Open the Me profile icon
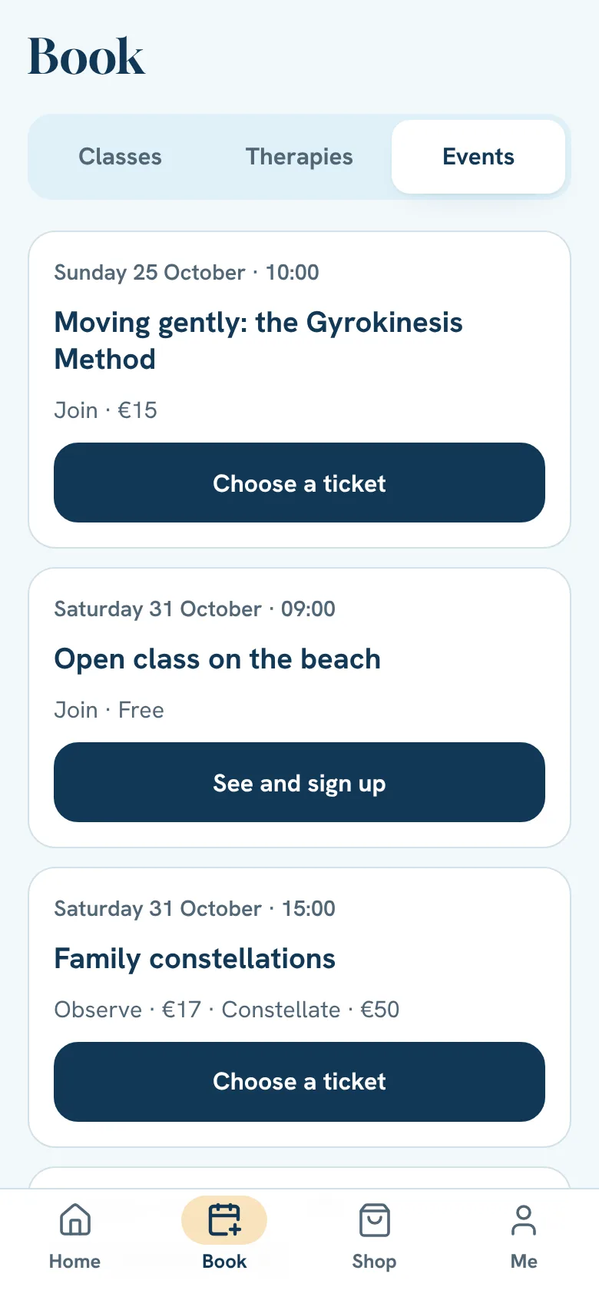This screenshot has height=1297, width=599. click(524, 1219)
